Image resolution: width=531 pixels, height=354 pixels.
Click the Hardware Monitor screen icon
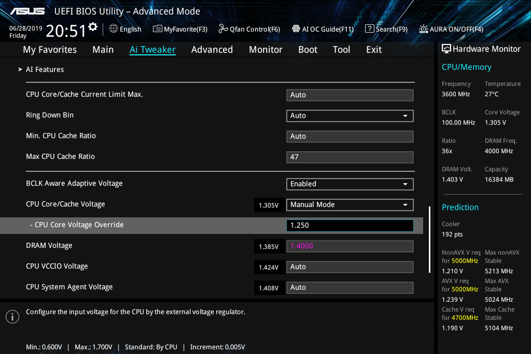pyautogui.click(x=446, y=49)
